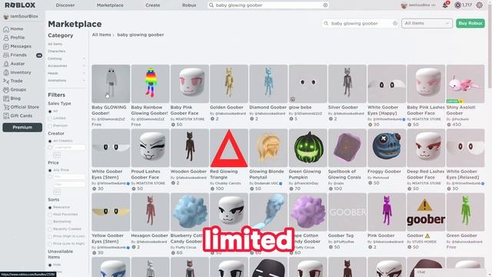Screen dimensions: 492x277
Task: Open the Marketplace tab
Action: pyautogui.click(x=110, y=5)
